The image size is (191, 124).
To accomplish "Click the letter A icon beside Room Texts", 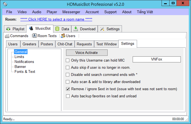I will click(x=35, y=36).
